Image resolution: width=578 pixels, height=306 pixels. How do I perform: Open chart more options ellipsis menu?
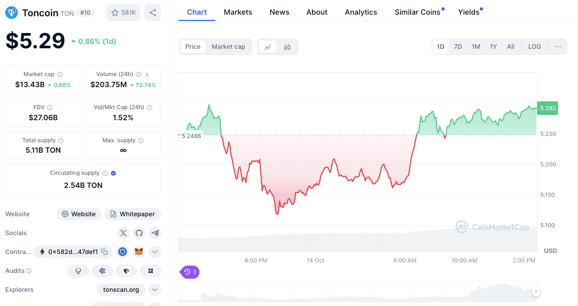(559, 47)
